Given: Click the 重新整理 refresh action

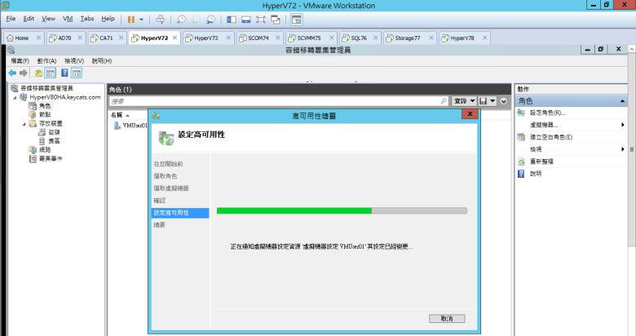Looking at the screenshot, I should pyautogui.click(x=541, y=161).
